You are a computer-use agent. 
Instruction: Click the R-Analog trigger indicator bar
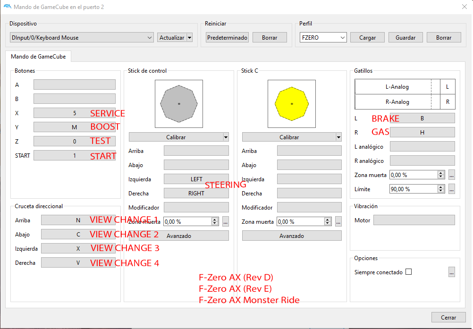click(x=397, y=102)
